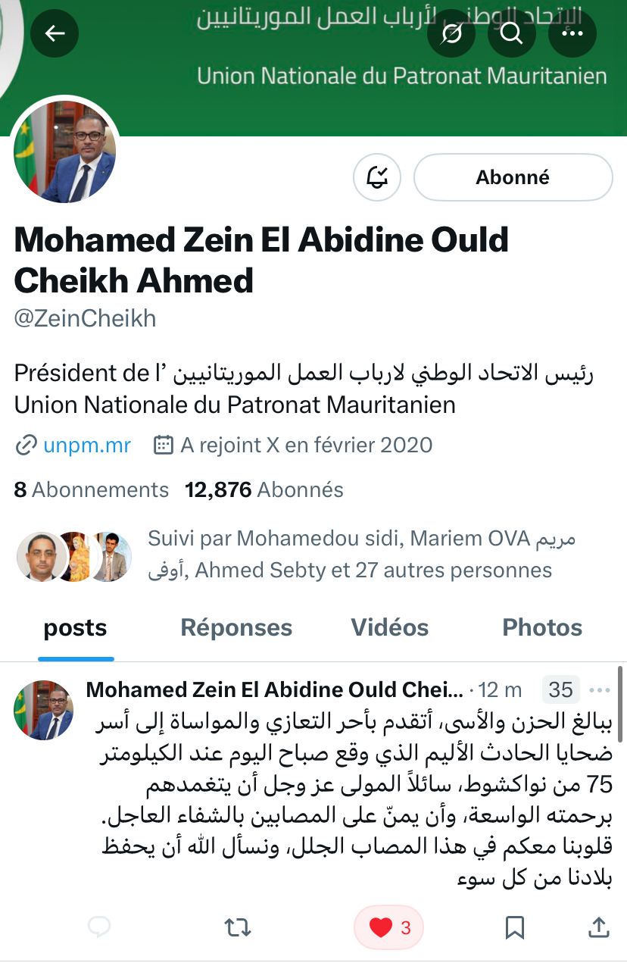Tap the Grok circle-slash icon in header
627x966 pixels.
pos(451,34)
